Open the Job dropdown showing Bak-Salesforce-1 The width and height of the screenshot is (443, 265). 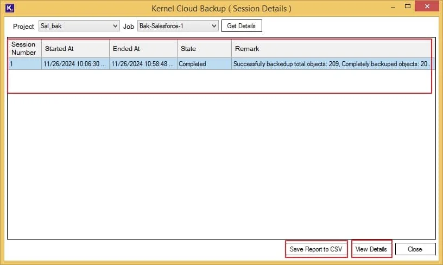pyautogui.click(x=178, y=26)
